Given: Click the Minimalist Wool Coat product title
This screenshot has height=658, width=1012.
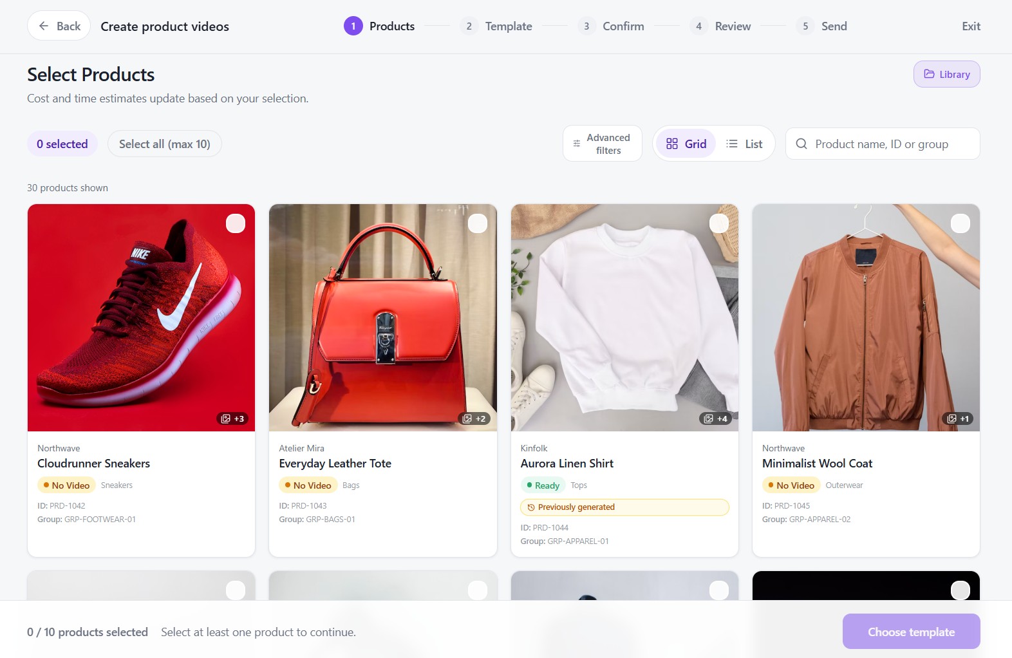Looking at the screenshot, I should [x=817, y=464].
